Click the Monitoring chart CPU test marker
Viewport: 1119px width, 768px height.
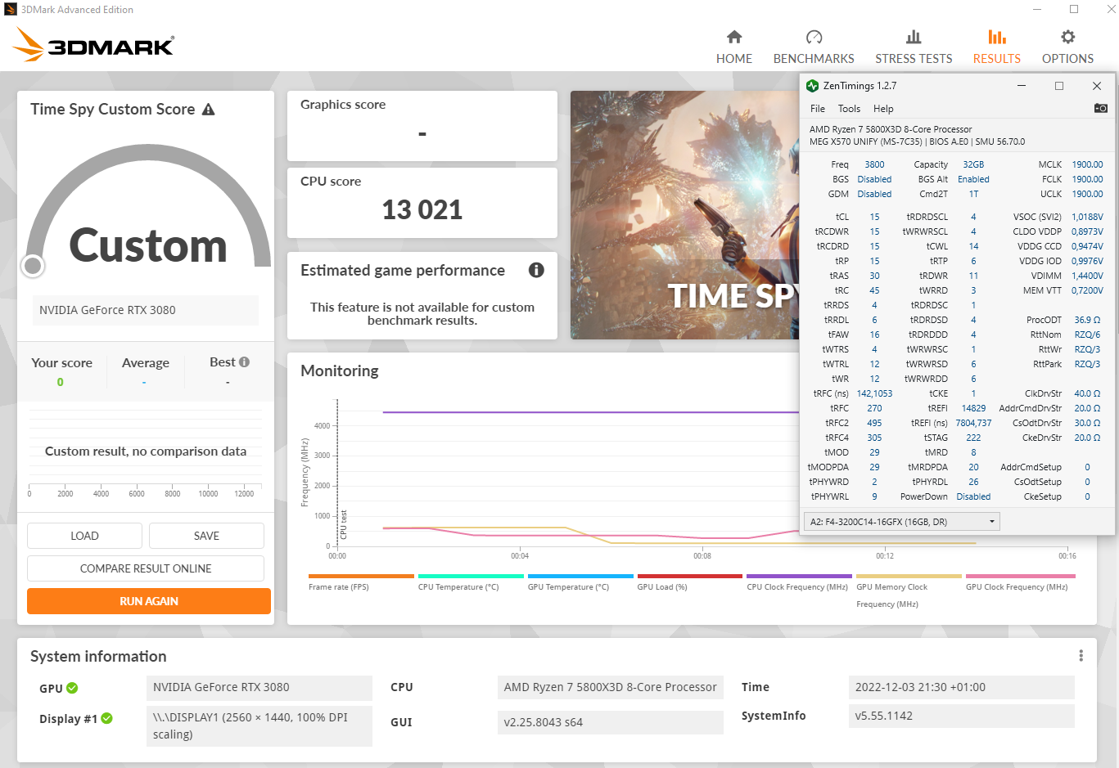343,525
